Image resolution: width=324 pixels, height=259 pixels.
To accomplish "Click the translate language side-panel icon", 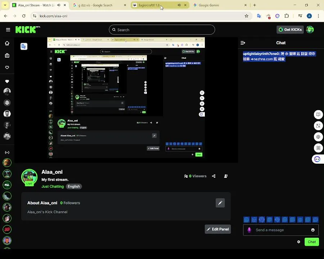I will click(318, 126).
